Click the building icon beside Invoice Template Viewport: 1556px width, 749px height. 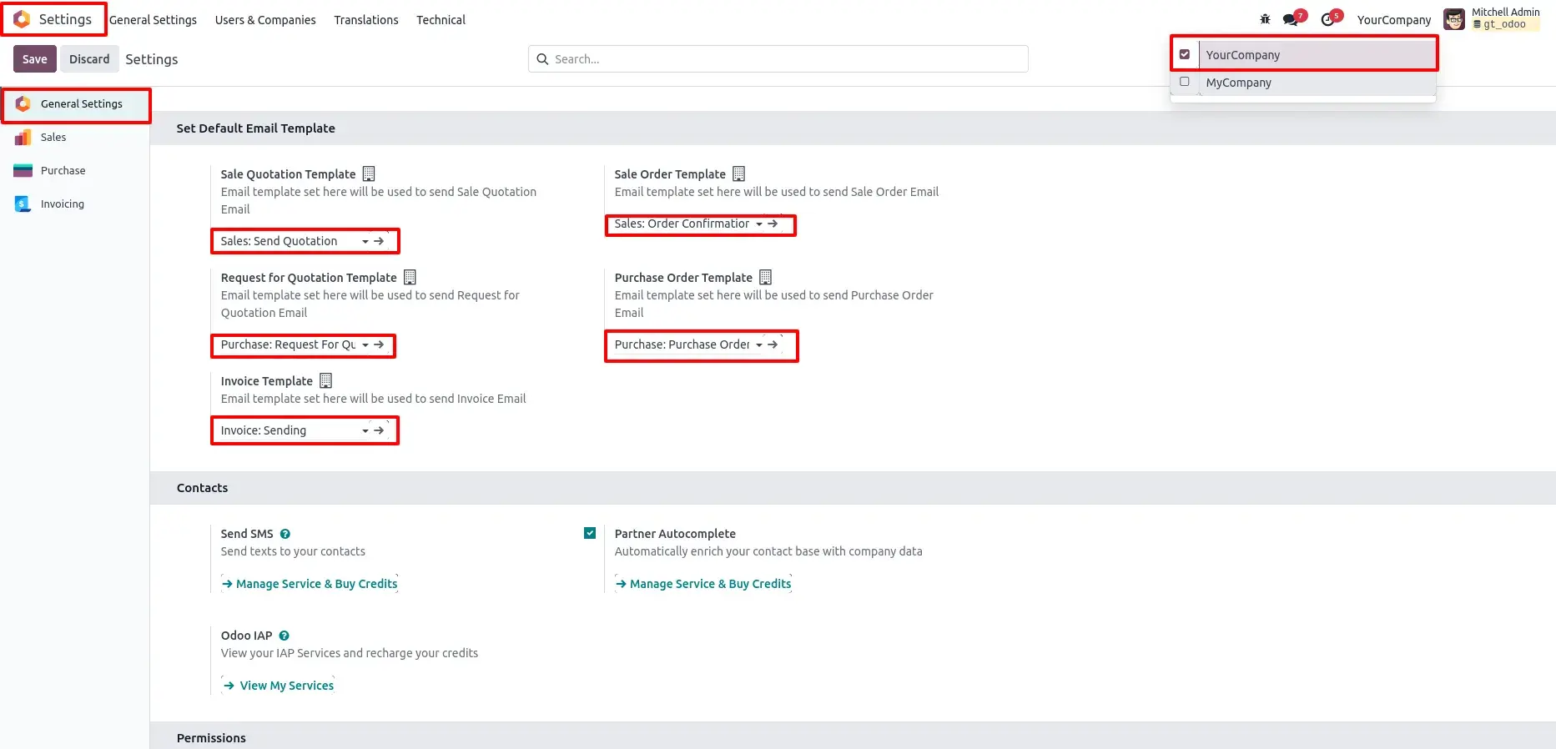(x=325, y=380)
